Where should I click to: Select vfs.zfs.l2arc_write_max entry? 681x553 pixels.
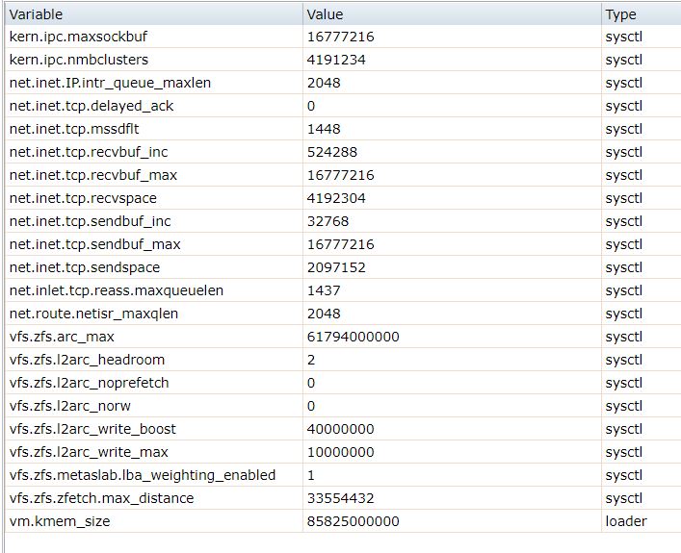click(x=89, y=452)
